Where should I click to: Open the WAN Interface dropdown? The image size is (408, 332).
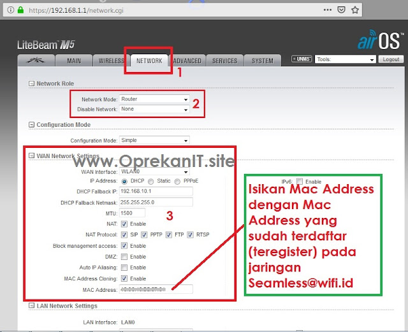154,171
